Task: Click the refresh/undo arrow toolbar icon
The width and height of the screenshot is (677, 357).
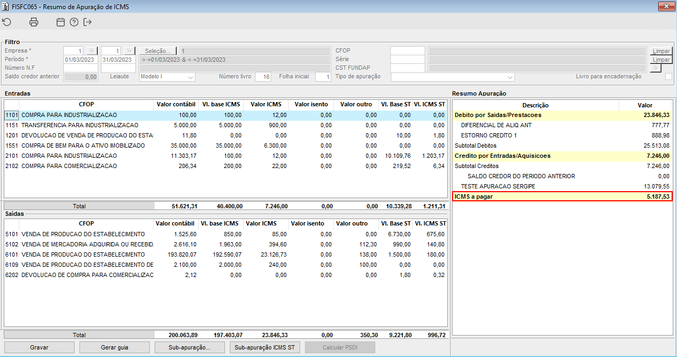Action: 7,22
